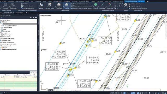Toggle Редактировать отметки ribbon button

(x=67, y=6)
